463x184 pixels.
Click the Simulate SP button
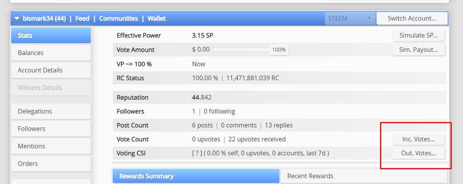point(418,35)
